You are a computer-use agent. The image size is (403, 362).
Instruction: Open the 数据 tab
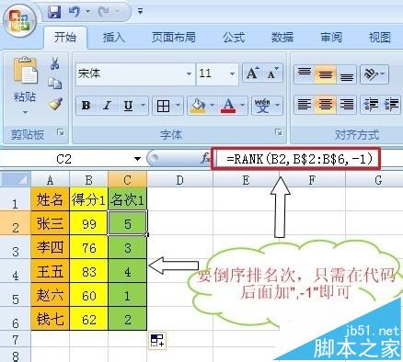point(282,38)
